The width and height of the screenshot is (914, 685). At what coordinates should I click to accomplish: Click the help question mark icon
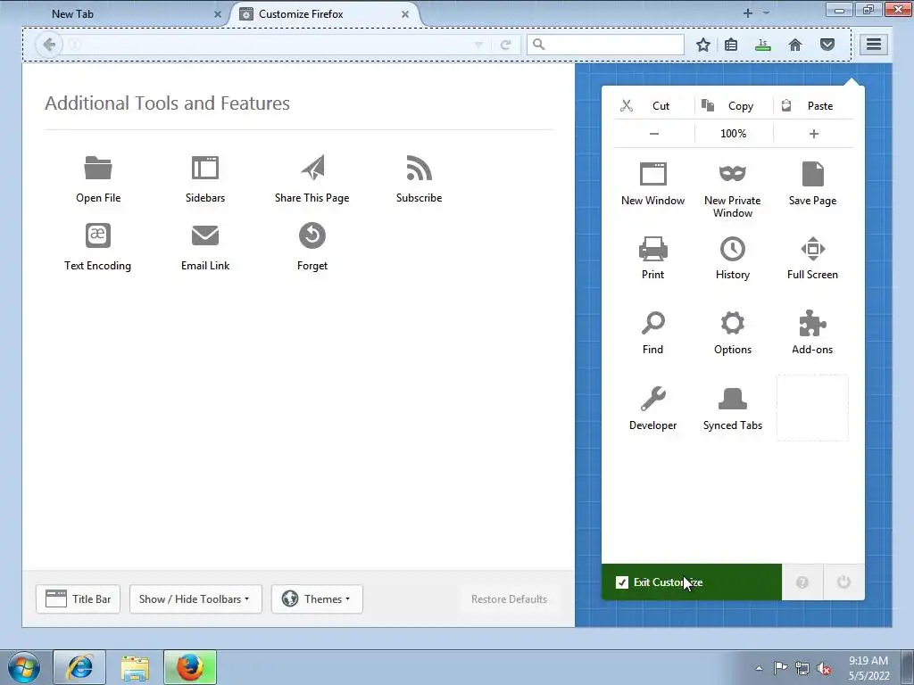(802, 582)
